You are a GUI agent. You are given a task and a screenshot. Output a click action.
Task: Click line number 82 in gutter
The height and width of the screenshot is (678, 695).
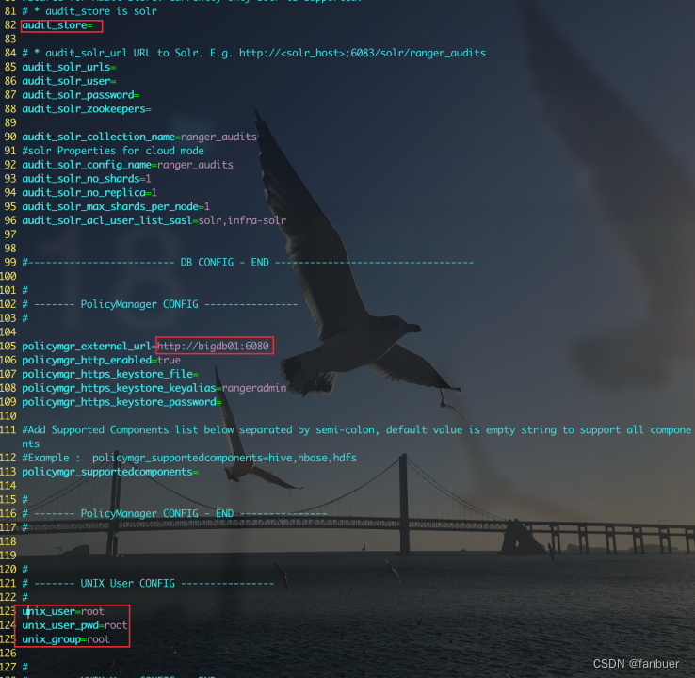coord(10,25)
